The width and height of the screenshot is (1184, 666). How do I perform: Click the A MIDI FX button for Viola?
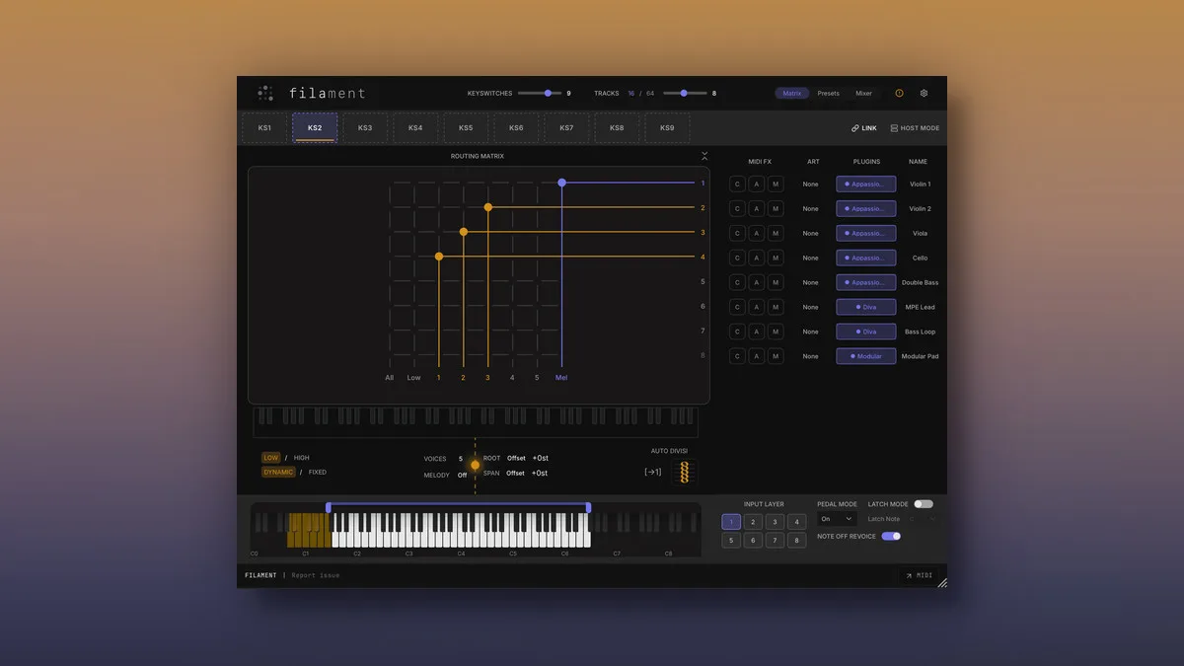point(757,233)
